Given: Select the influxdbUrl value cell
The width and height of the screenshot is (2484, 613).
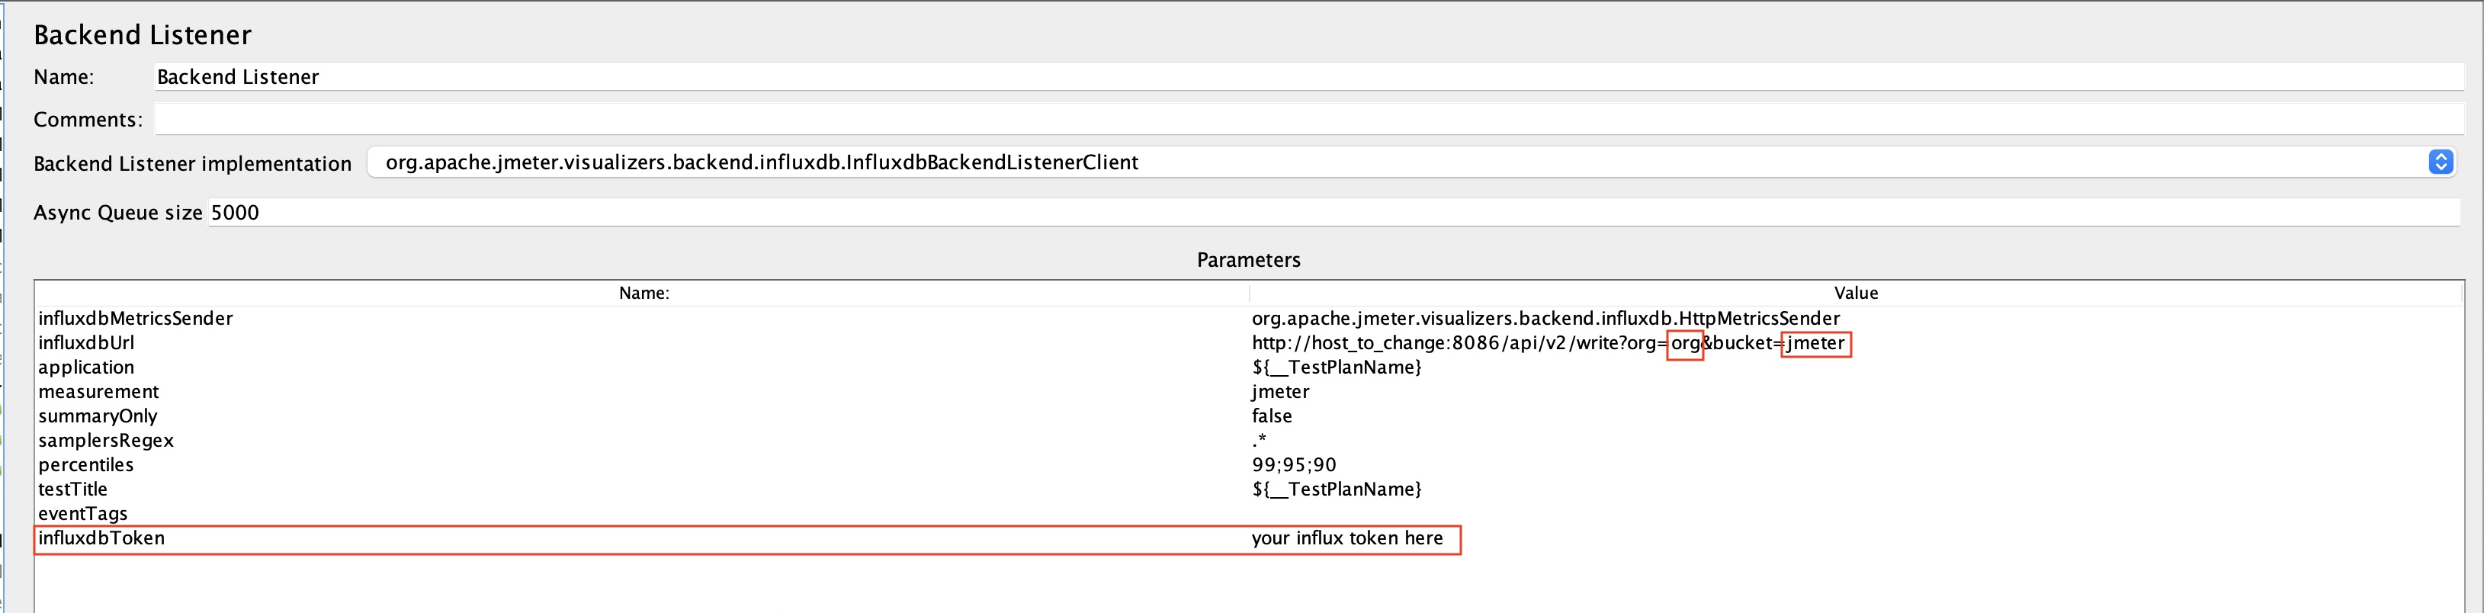Looking at the screenshot, I should point(1549,343).
